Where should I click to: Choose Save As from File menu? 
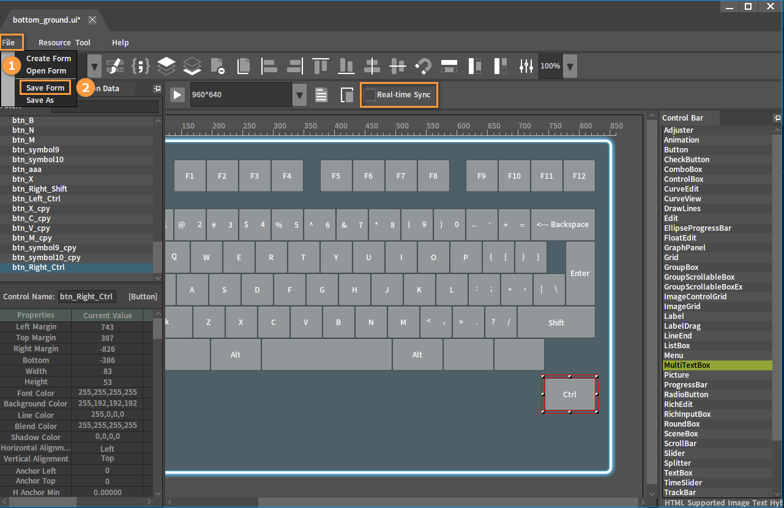coord(40,100)
